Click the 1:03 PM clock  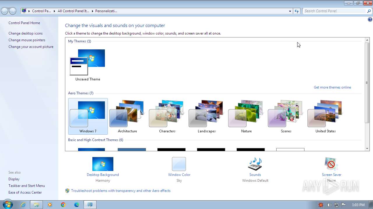click(358, 205)
